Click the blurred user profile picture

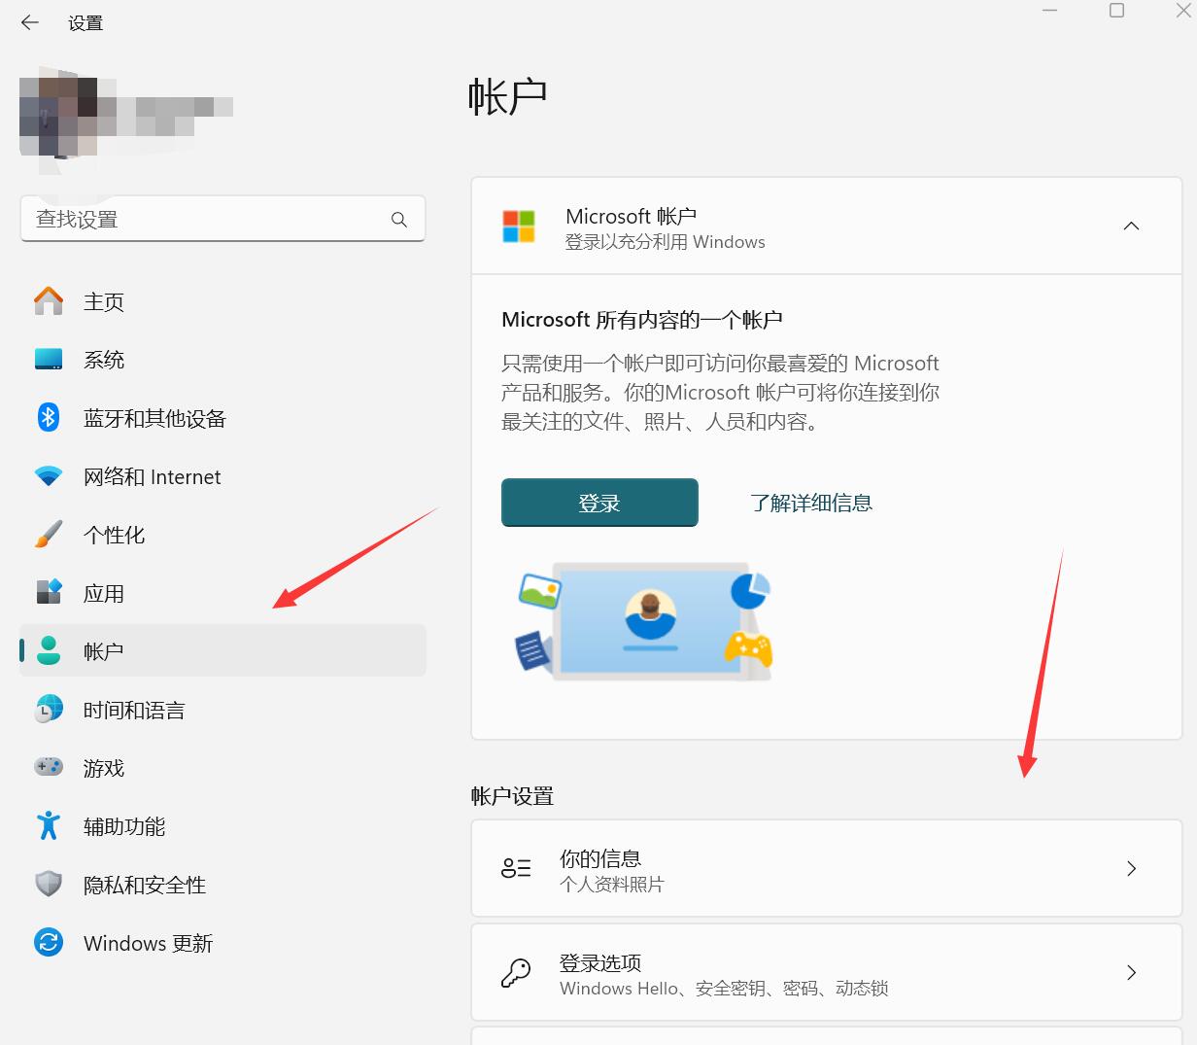coord(58,117)
